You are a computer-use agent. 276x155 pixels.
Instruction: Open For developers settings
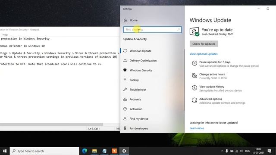(139, 128)
